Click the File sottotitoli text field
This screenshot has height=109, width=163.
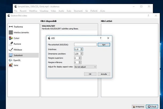(x=85, y=45)
